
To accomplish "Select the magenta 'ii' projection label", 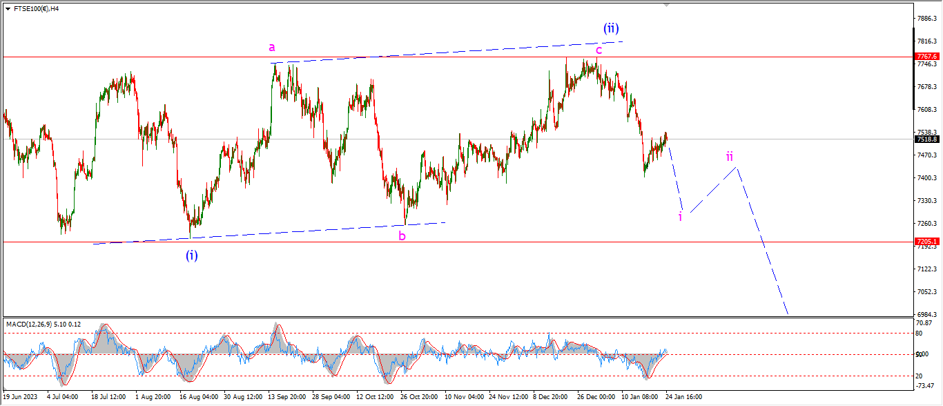I will pyautogui.click(x=730, y=156).
